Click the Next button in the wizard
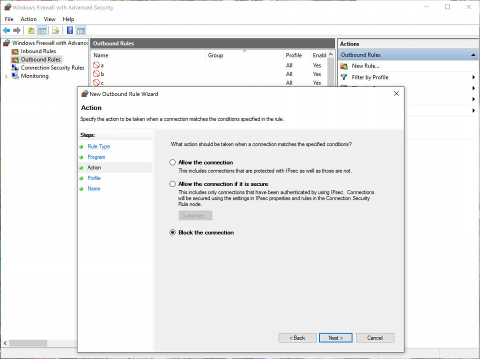 coord(335,338)
